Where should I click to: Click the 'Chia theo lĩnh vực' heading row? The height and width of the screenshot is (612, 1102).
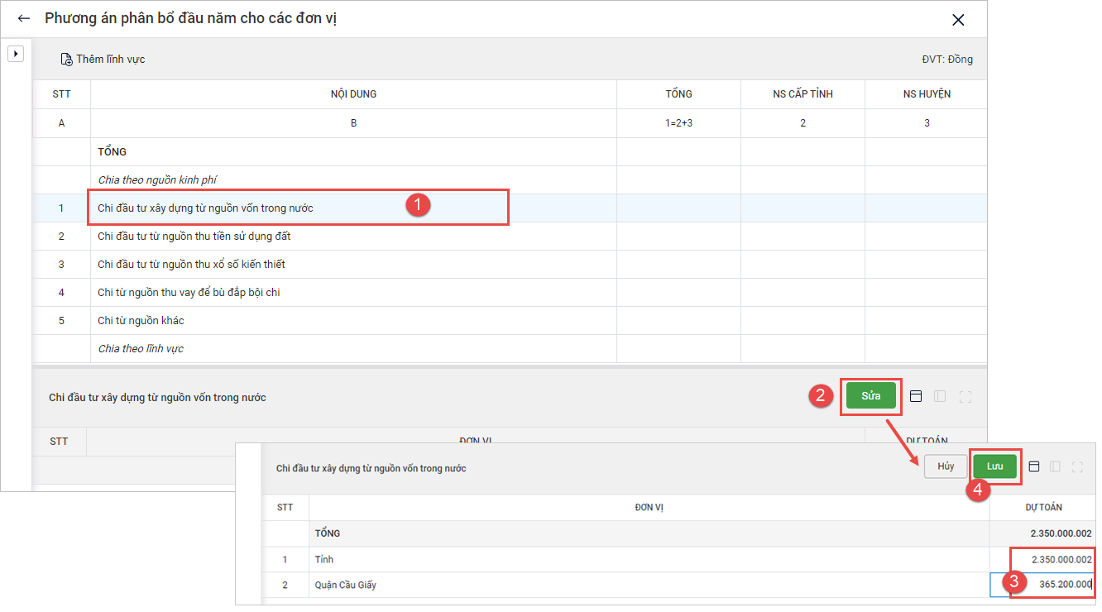point(510,349)
